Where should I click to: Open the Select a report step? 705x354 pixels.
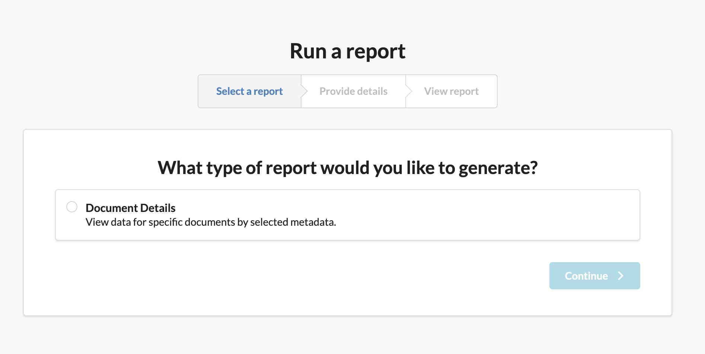click(x=249, y=91)
